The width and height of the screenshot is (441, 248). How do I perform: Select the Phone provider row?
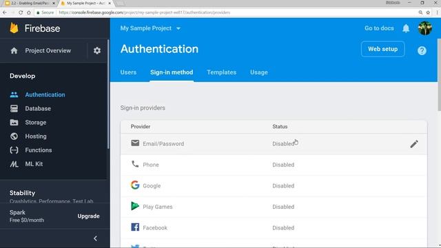click(274, 165)
